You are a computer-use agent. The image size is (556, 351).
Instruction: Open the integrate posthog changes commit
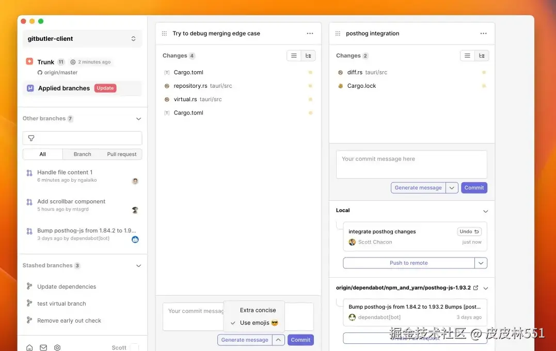(x=415, y=236)
